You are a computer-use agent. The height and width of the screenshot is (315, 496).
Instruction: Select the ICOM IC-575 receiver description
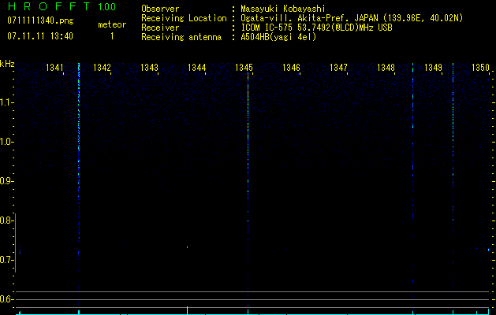pos(317,28)
